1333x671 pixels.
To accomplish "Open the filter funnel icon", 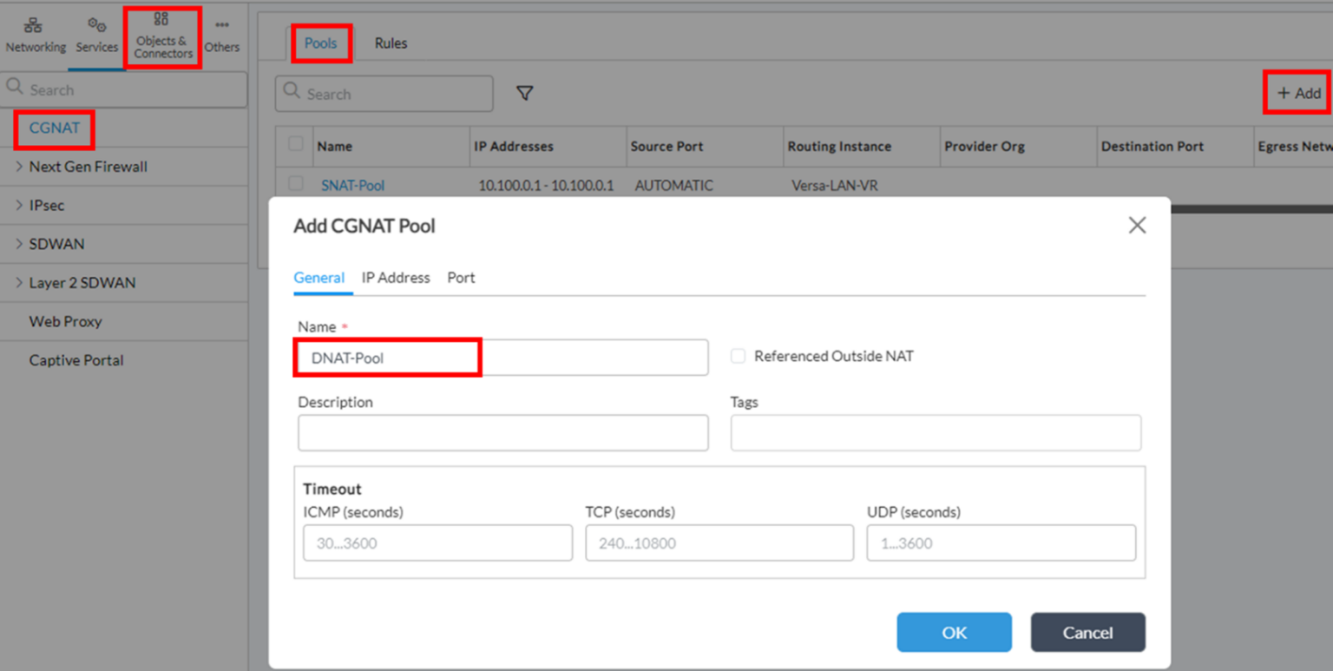I will pos(524,93).
